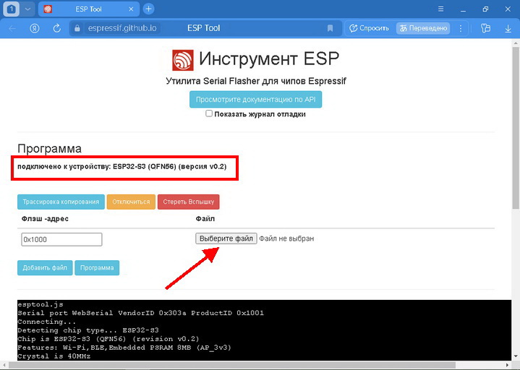Viewport: 520px width, 370px height.
Task: Expand the tab list dropdown arrow
Action: click(x=28, y=9)
